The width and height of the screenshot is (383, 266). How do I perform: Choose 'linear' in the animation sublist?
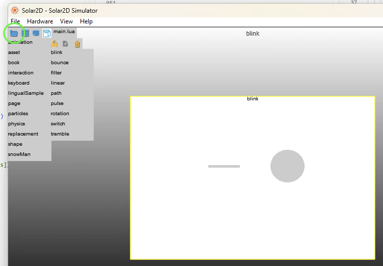(x=58, y=83)
